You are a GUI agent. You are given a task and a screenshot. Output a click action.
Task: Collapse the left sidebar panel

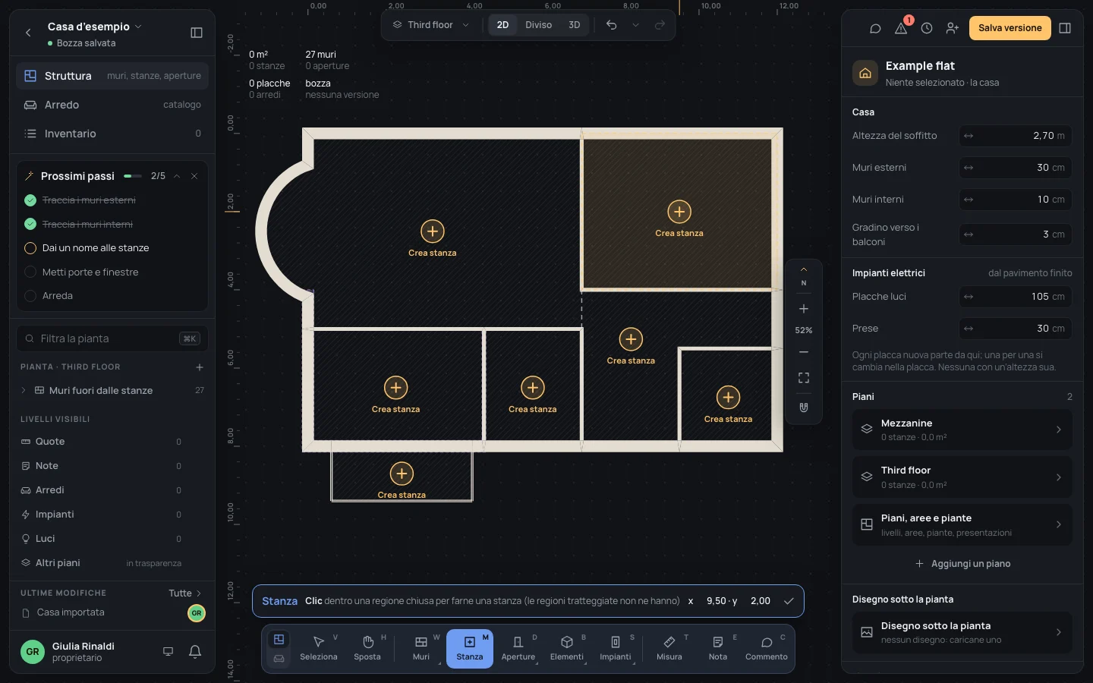[197, 33]
